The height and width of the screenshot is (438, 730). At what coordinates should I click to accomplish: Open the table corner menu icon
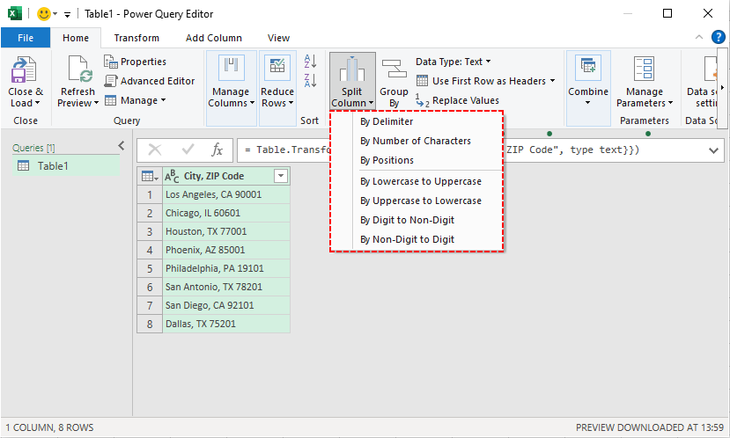tap(150, 176)
